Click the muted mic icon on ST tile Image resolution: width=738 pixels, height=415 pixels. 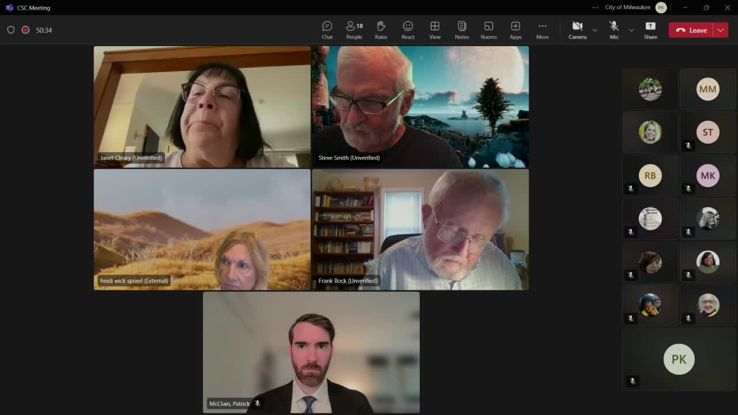pos(688,145)
